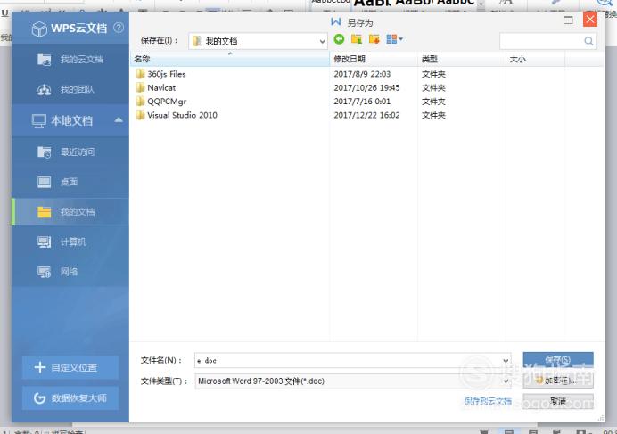The height and width of the screenshot is (434, 617).
Task: Sort by 修改日期 column header
Action: click(x=374, y=59)
